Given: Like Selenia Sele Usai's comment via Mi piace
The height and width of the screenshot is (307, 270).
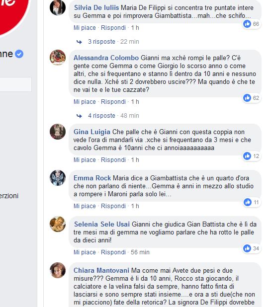Looking at the screenshot, I should coord(85,252).
